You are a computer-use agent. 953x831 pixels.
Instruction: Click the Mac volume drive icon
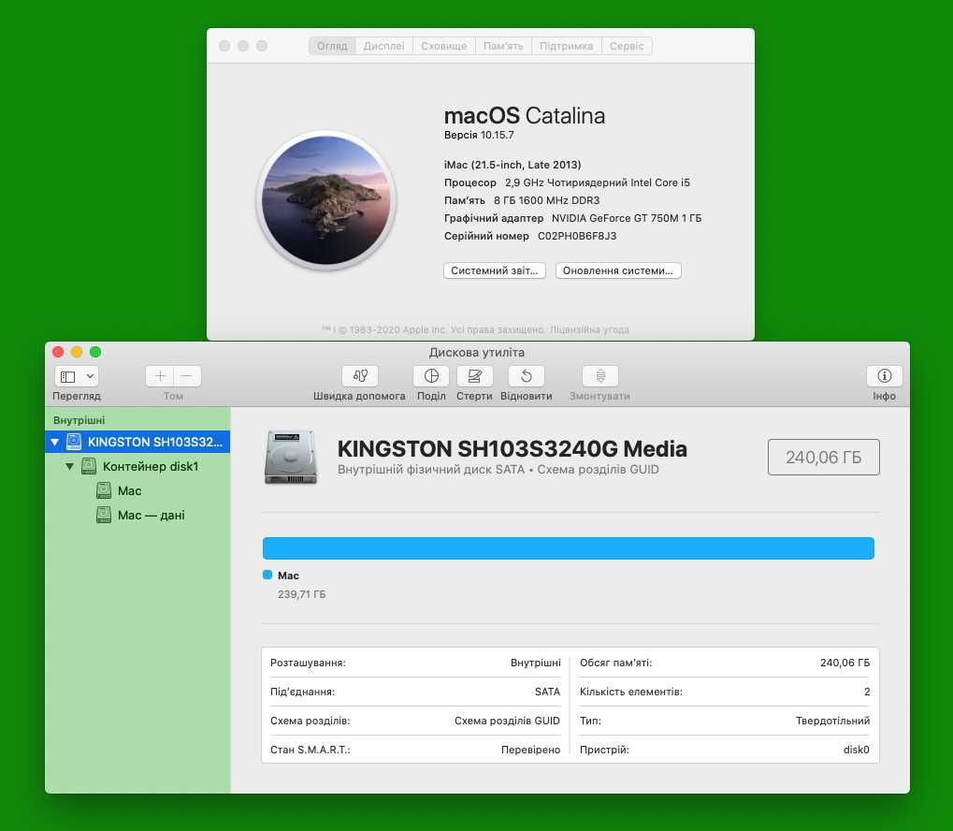104,490
